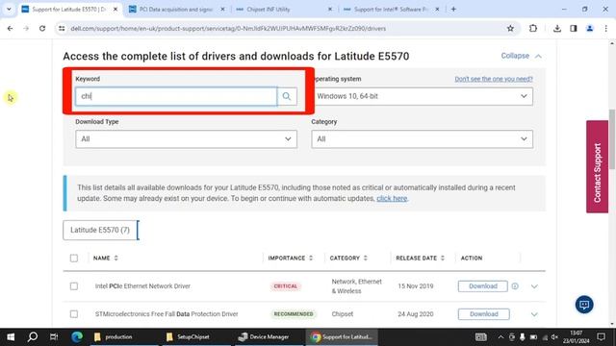Open the Operating system dropdown
Viewport: 616px width, 346px height.
click(423, 96)
